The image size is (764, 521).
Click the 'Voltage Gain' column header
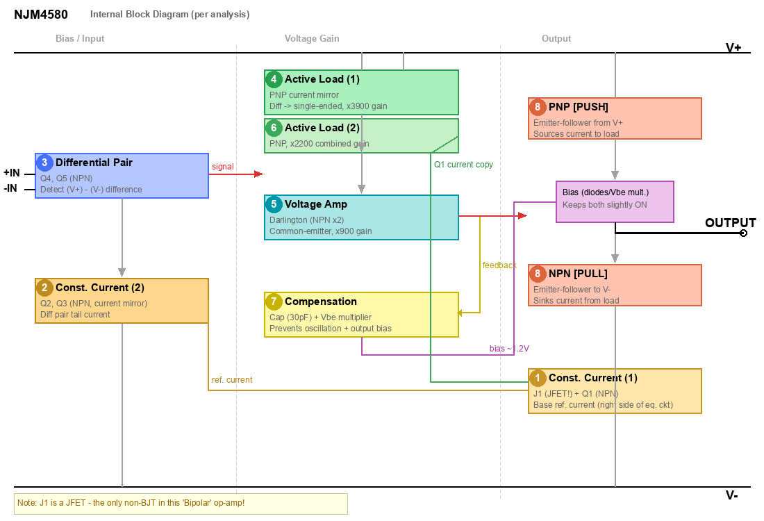pos(312,38)
